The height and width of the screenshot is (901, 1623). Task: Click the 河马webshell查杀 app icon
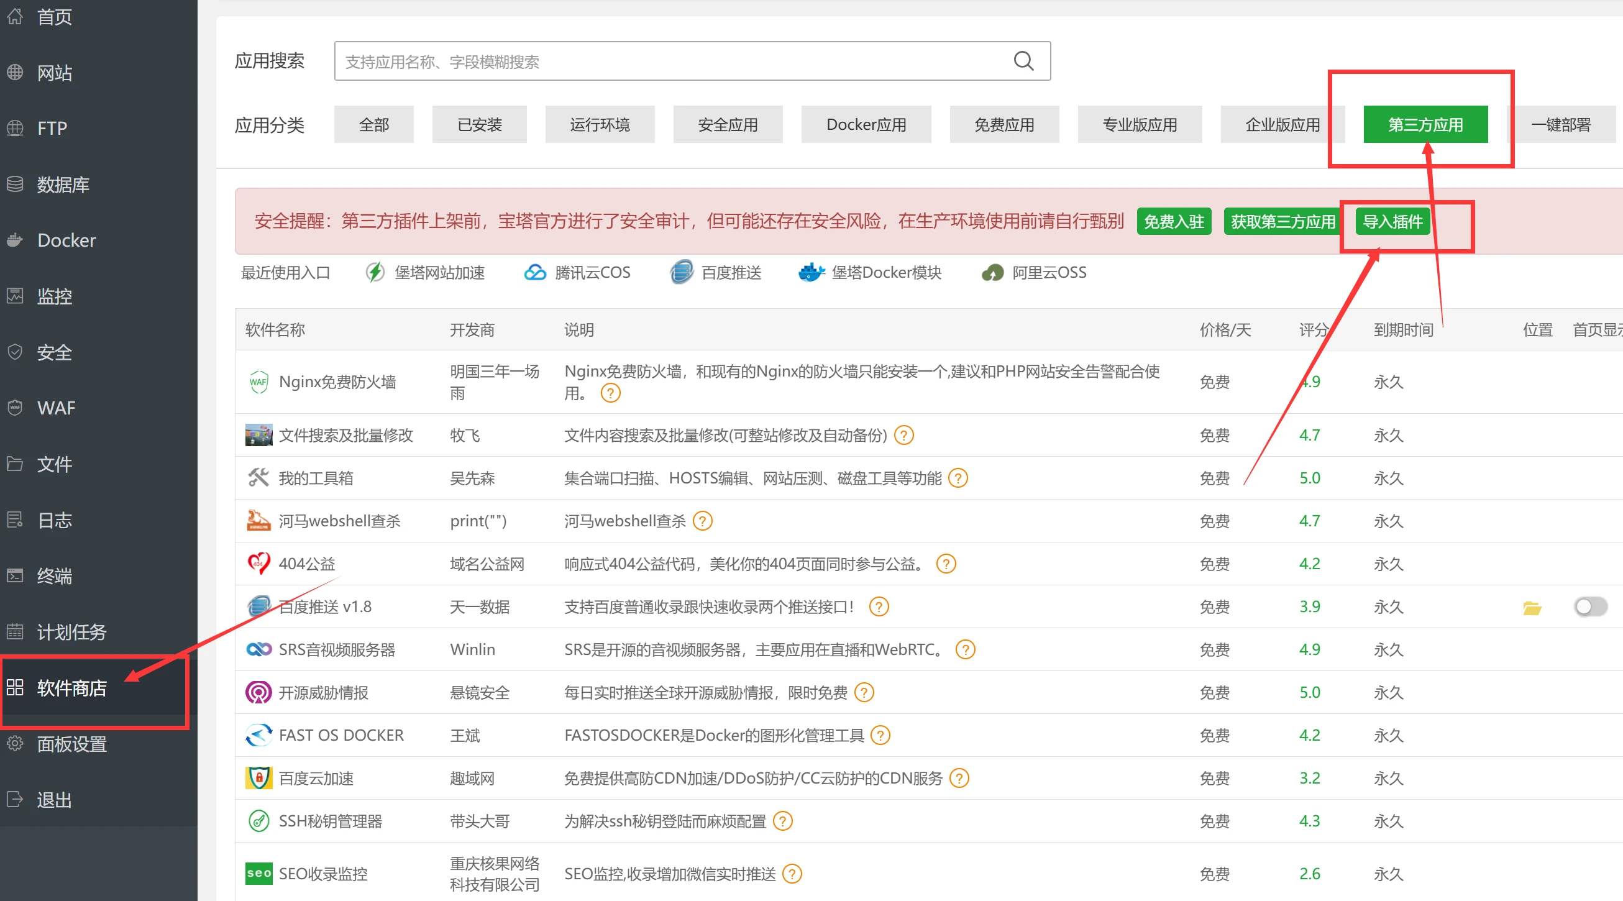click(258, 521)
